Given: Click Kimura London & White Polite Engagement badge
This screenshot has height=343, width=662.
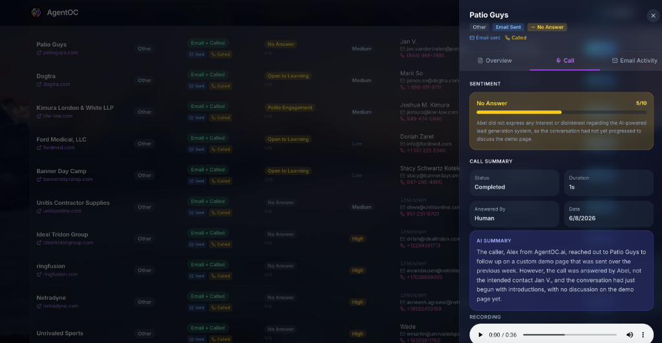Looking at the screenshot, I should pyautogui.click(x=290, y=108).
